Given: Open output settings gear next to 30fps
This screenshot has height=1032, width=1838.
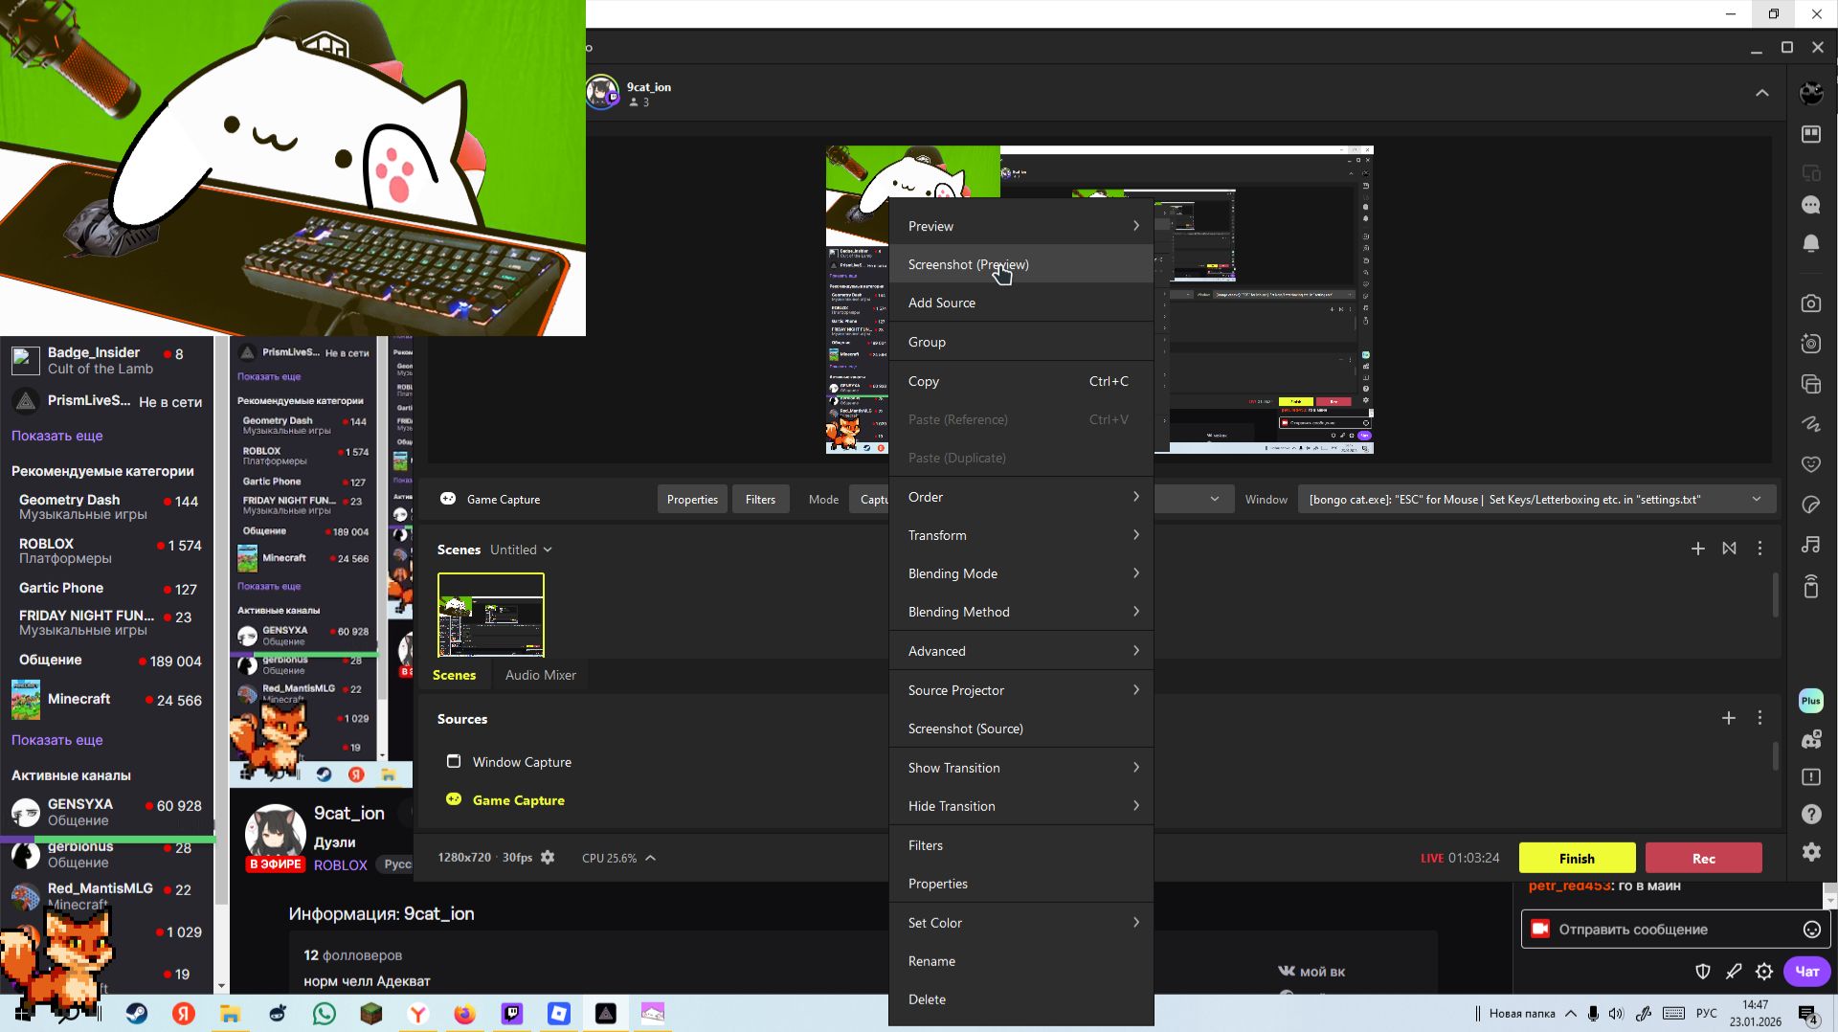Looking at the screenshot, I should (548, 858).
